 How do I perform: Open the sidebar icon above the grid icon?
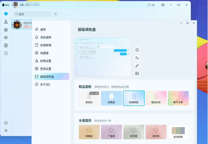[6, 45]
